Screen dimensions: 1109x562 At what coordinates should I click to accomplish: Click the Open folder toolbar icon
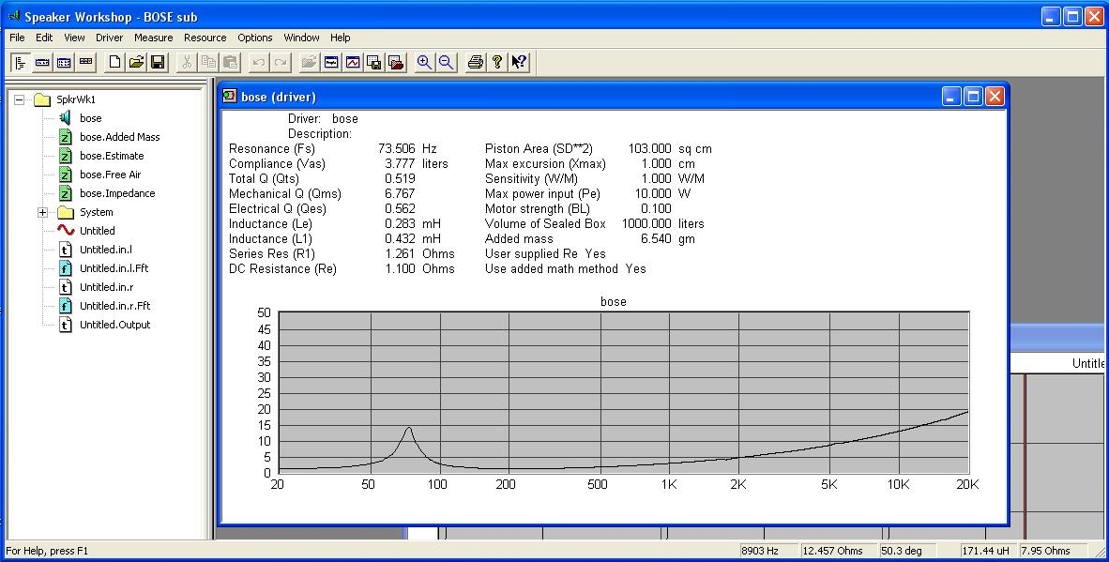136,62
